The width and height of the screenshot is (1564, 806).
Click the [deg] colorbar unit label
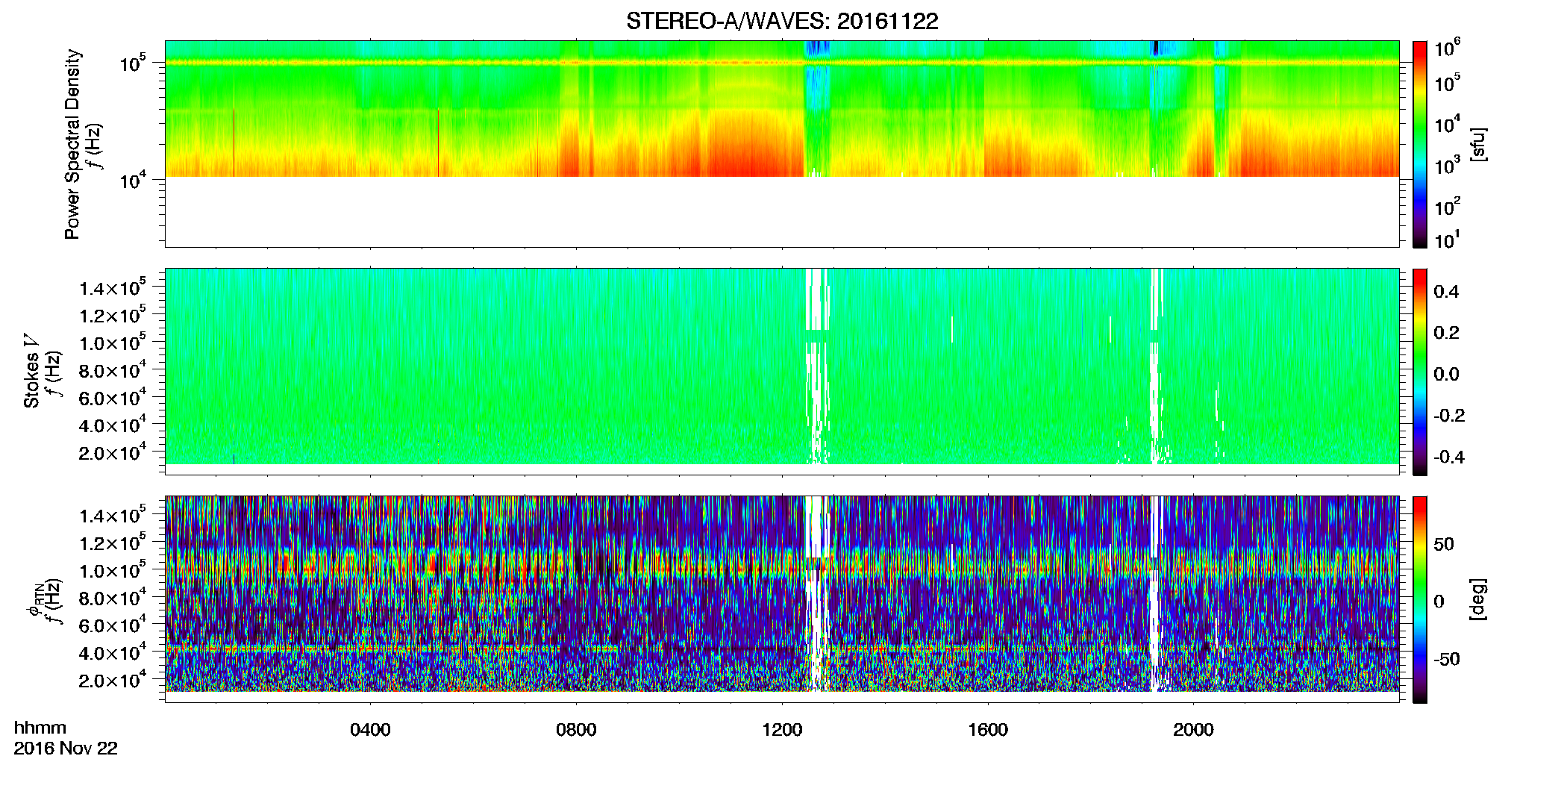(x=1478, y=599)
